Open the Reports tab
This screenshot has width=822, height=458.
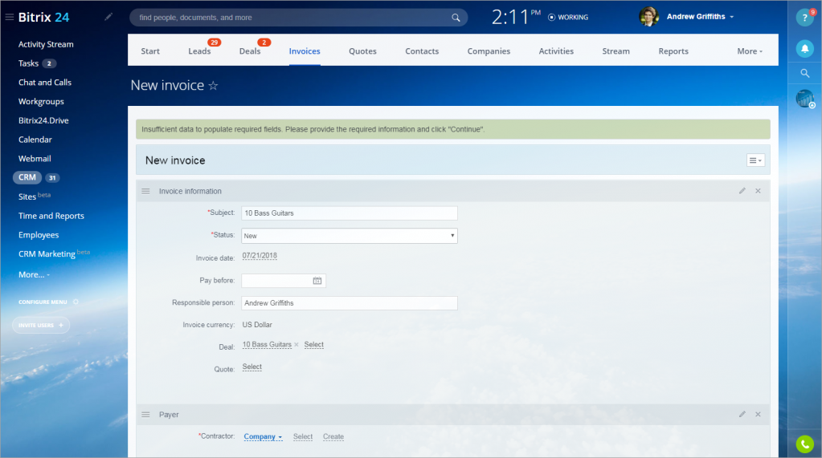(673, 51)
